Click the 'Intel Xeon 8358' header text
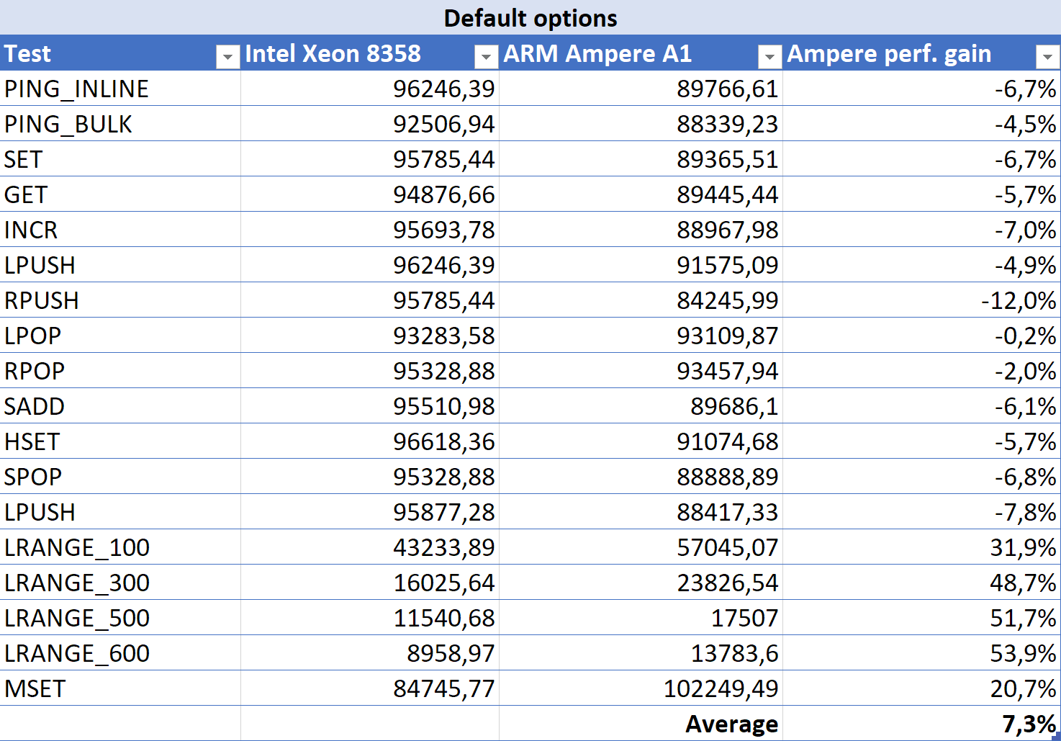 333,53
